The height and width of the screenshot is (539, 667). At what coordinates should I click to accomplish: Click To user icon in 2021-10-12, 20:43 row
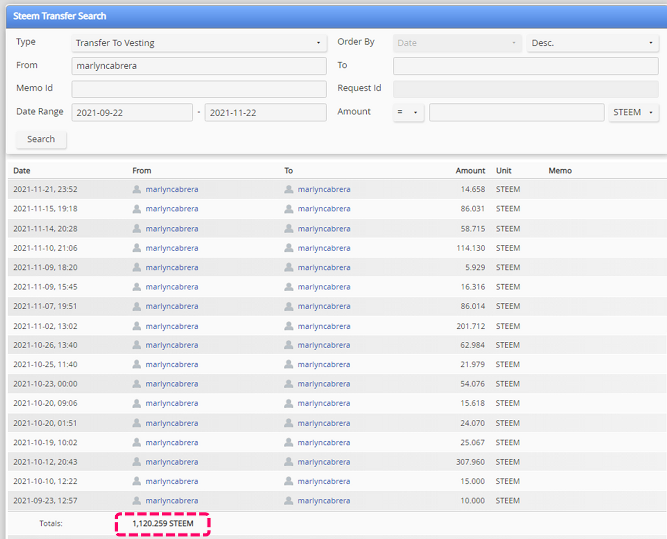pos(289,462)
